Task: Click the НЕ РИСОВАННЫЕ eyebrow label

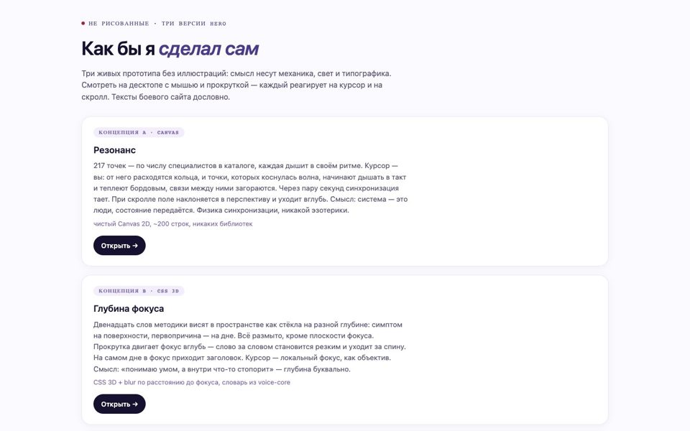Action: coord(119,24)
